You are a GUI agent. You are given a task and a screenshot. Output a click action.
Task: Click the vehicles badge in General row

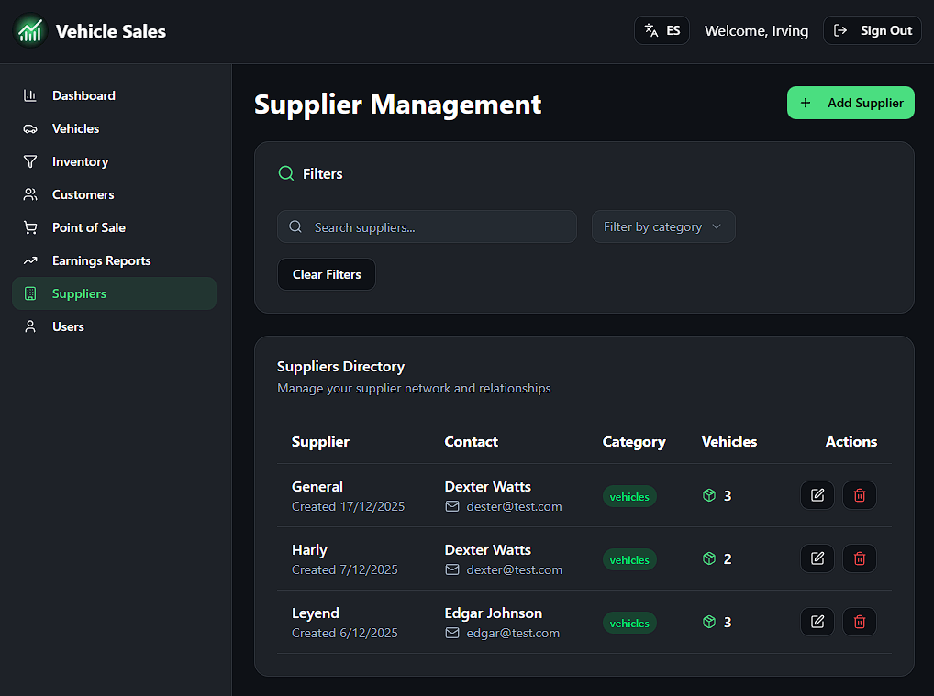(629, 496)
